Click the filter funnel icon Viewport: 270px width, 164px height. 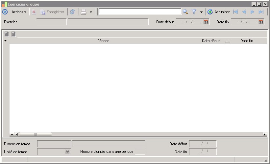point(194,12)
